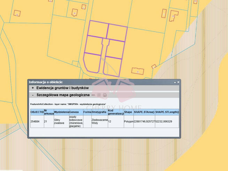Click the Kod generalizacji column header

(x=116, y=112)
